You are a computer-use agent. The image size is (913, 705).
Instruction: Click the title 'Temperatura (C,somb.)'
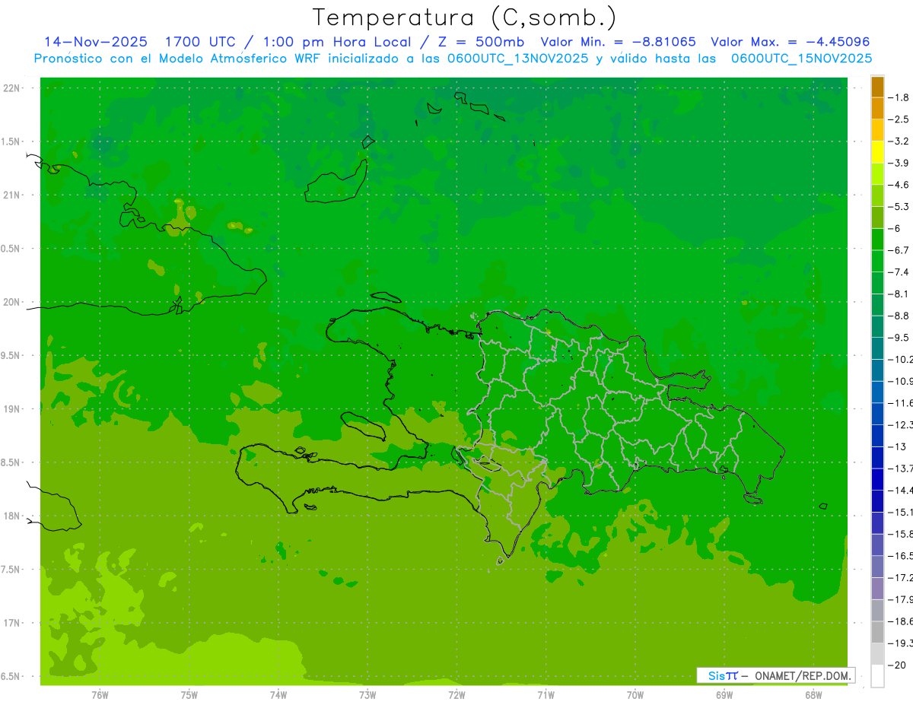(465, 17)
